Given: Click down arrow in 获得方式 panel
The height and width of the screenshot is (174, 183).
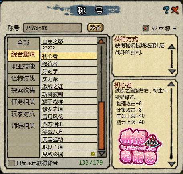Looking at the screenshot, I should click(172, 72).
